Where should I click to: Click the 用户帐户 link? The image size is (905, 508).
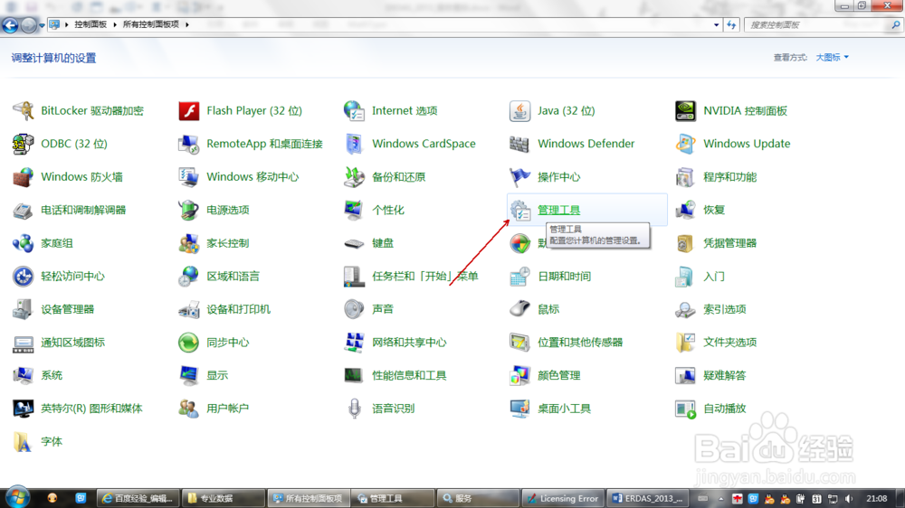(x=228, y=409)
